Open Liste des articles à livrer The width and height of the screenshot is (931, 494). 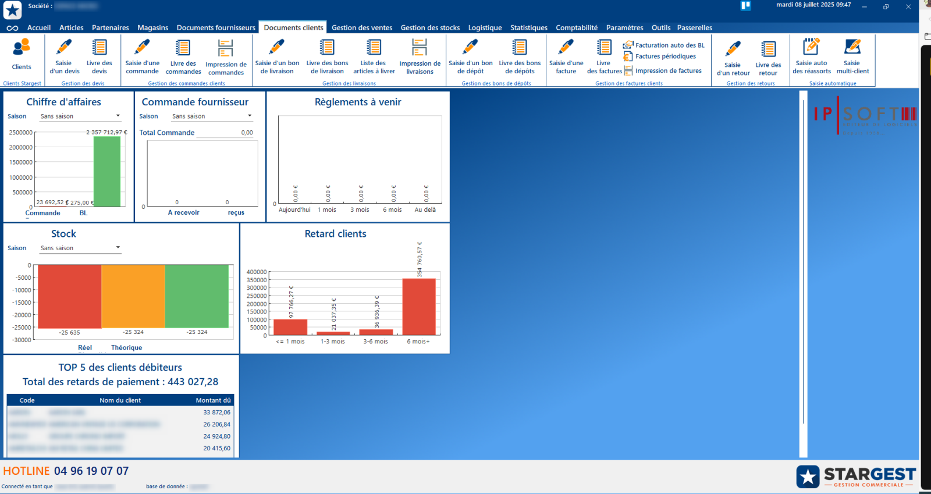(x=374, y=48)
